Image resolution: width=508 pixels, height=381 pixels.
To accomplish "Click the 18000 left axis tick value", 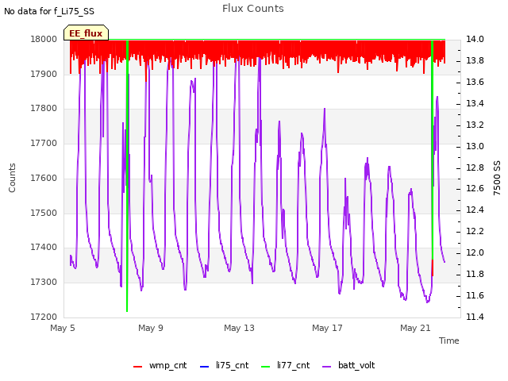I will [44, 39].
